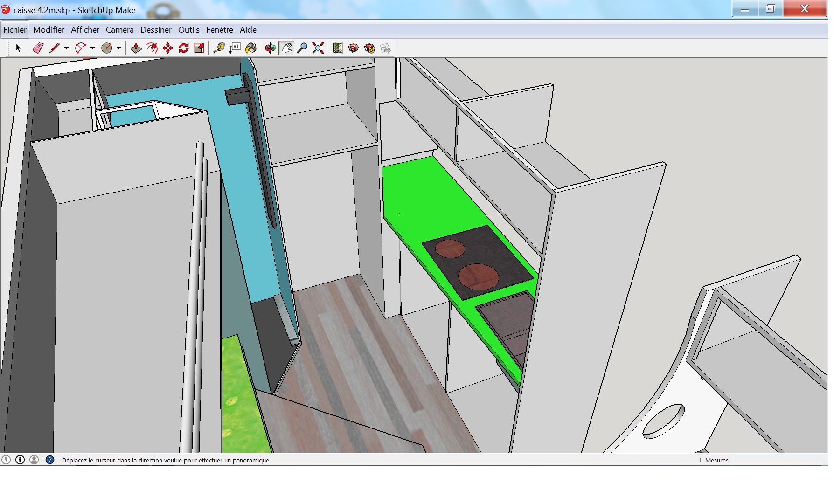Screen dimensions: 834x483
Task: Open the Caméra menu
Action: 119,30
